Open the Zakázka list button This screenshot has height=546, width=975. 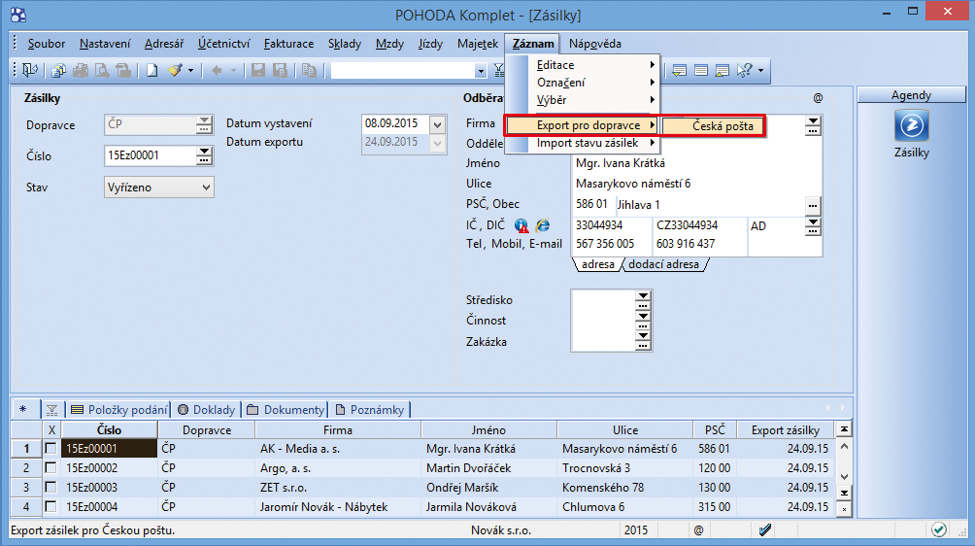point(643,341)
